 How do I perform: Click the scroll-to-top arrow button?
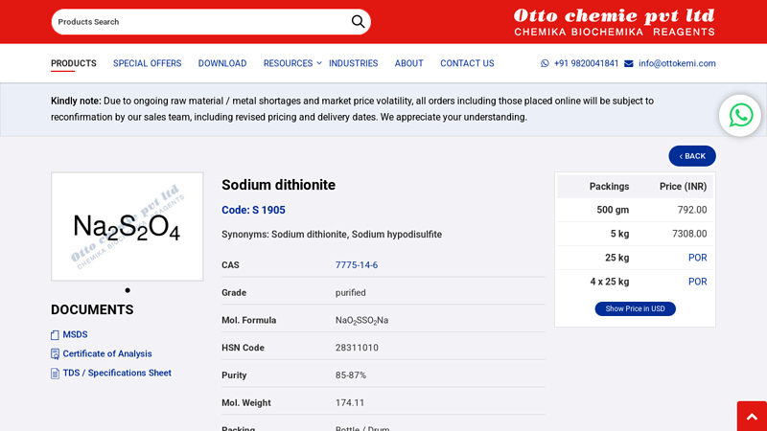coord(752,417)
